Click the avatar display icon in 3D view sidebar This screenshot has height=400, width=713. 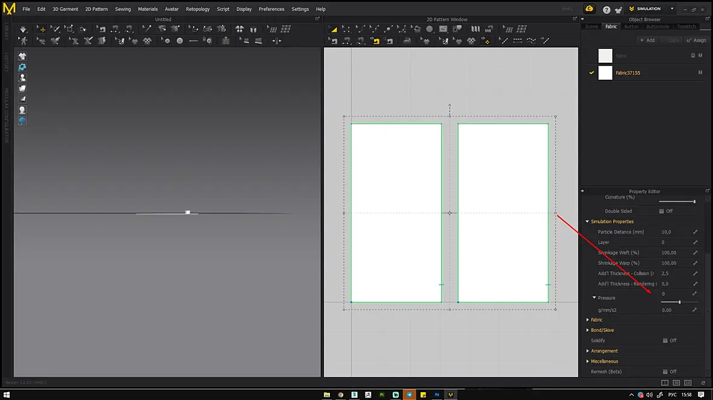tap(22, 78)
